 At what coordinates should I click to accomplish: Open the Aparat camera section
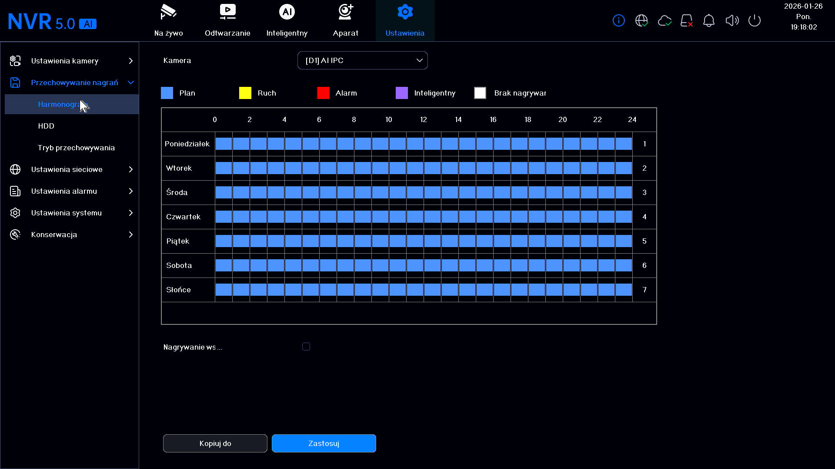point(346,20)
